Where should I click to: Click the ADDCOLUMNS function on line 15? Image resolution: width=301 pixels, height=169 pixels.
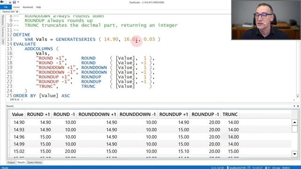click(39, 49)
